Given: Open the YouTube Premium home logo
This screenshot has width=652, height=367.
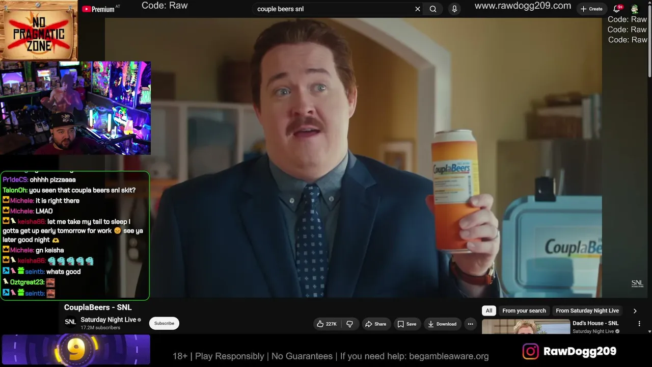Looking at the screenshot, I should 98,9.
